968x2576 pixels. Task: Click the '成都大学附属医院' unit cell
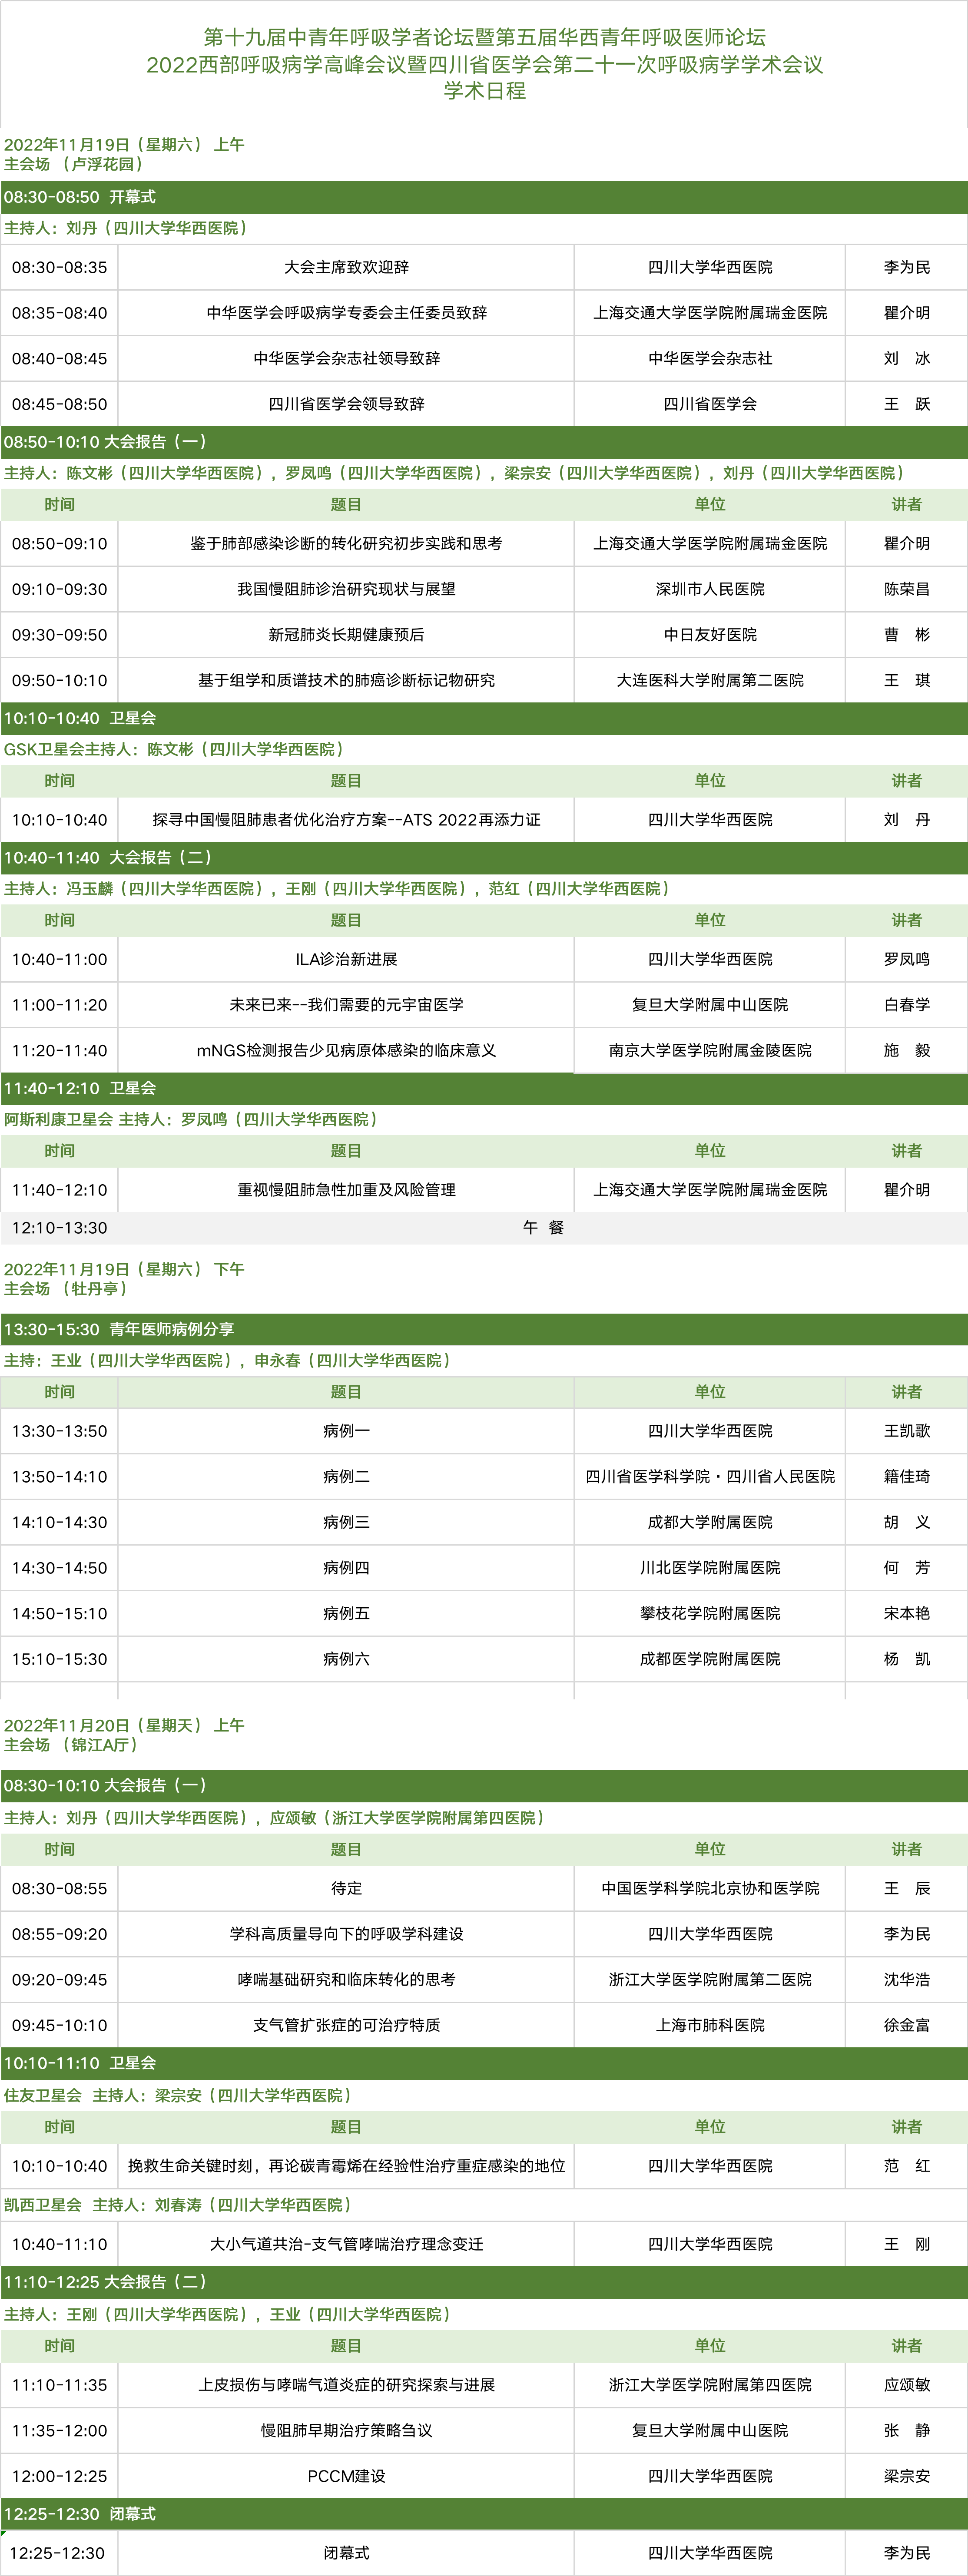point(710,1522)
